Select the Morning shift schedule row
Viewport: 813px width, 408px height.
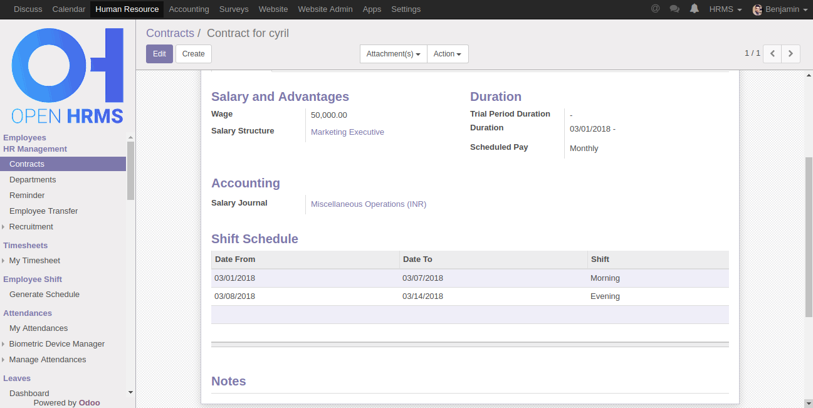pos(469,278)
